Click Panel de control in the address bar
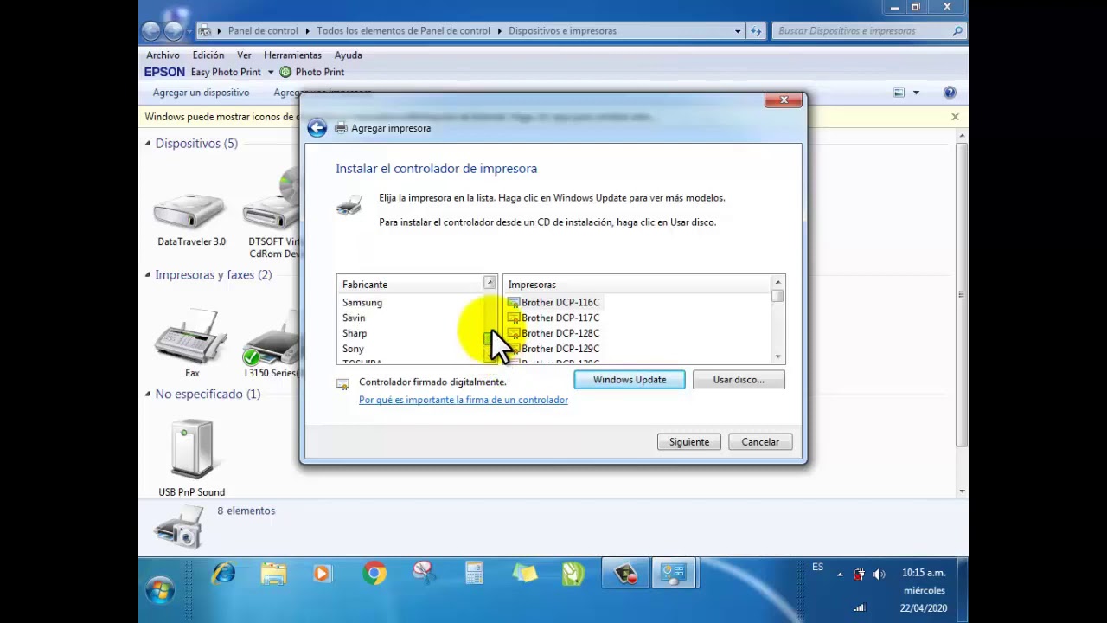 263,31
